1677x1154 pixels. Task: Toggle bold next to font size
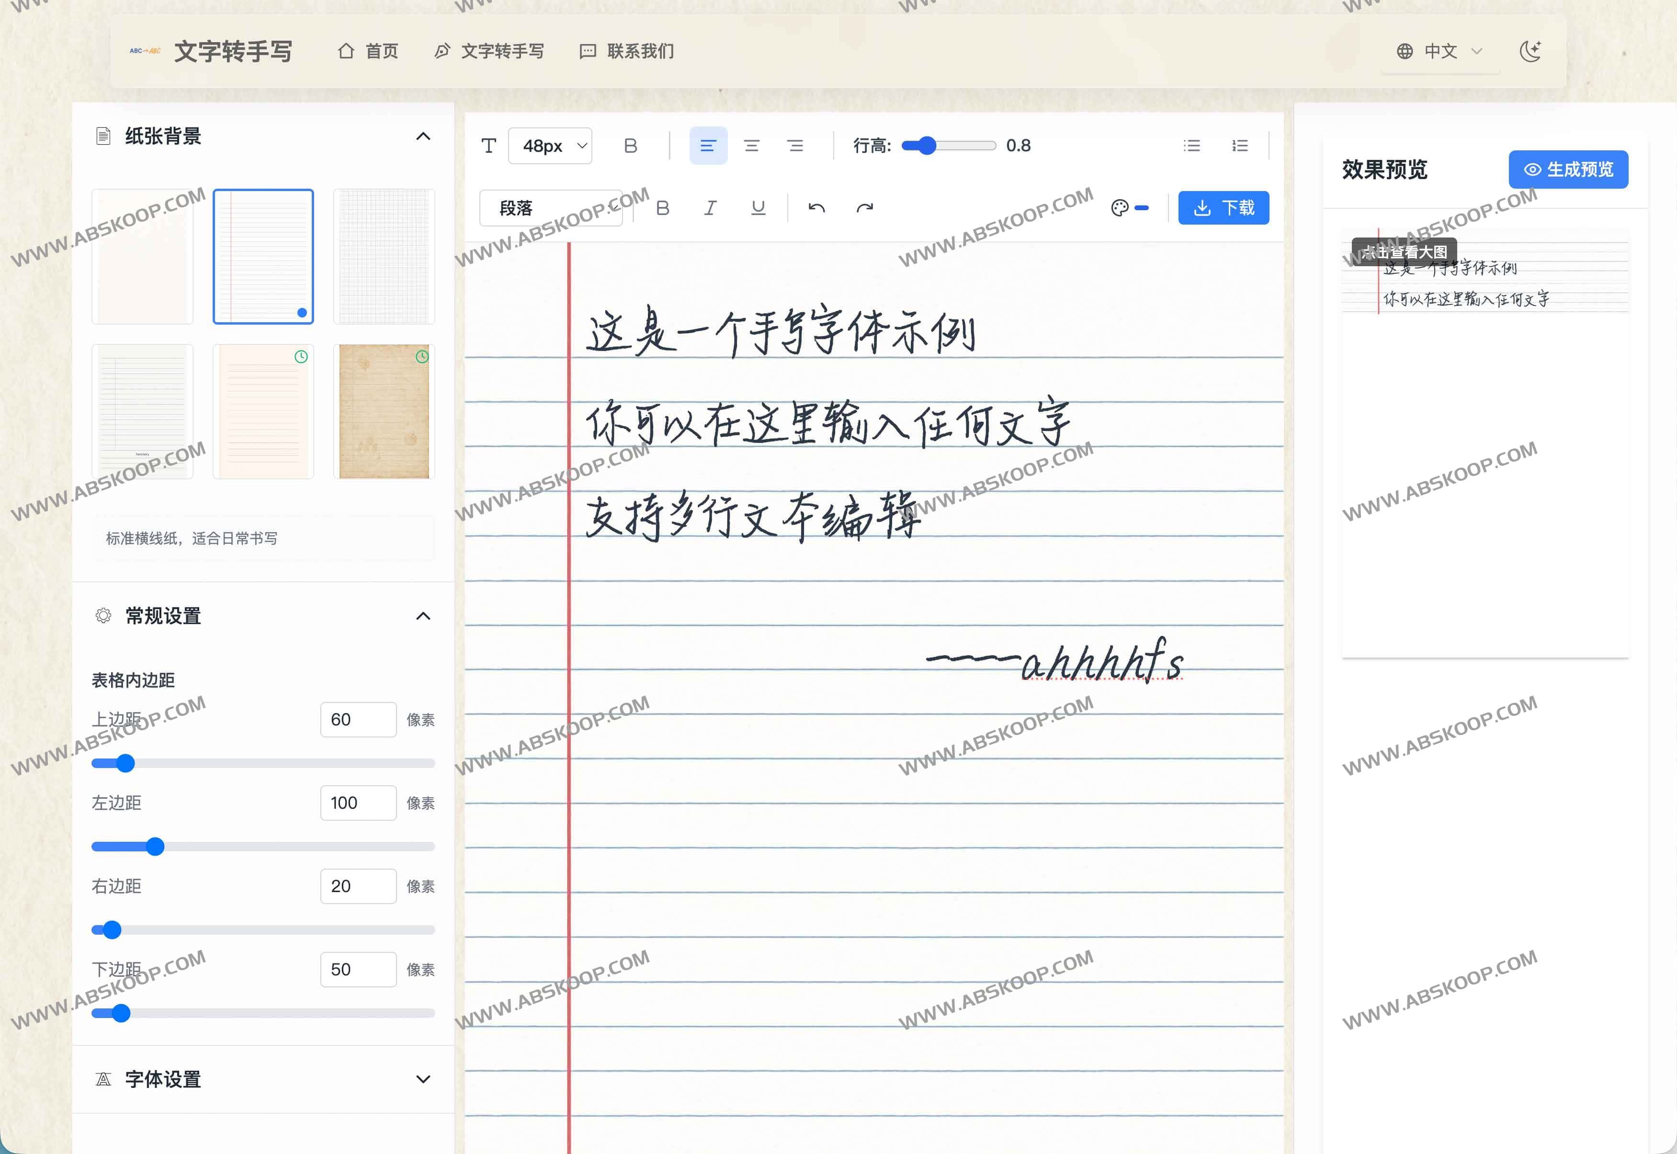click(631, 146)
